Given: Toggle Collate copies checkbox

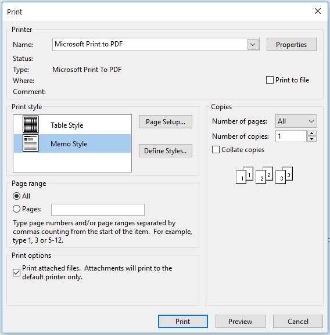Looking at the screenshot, I should (x=216, y=150).
